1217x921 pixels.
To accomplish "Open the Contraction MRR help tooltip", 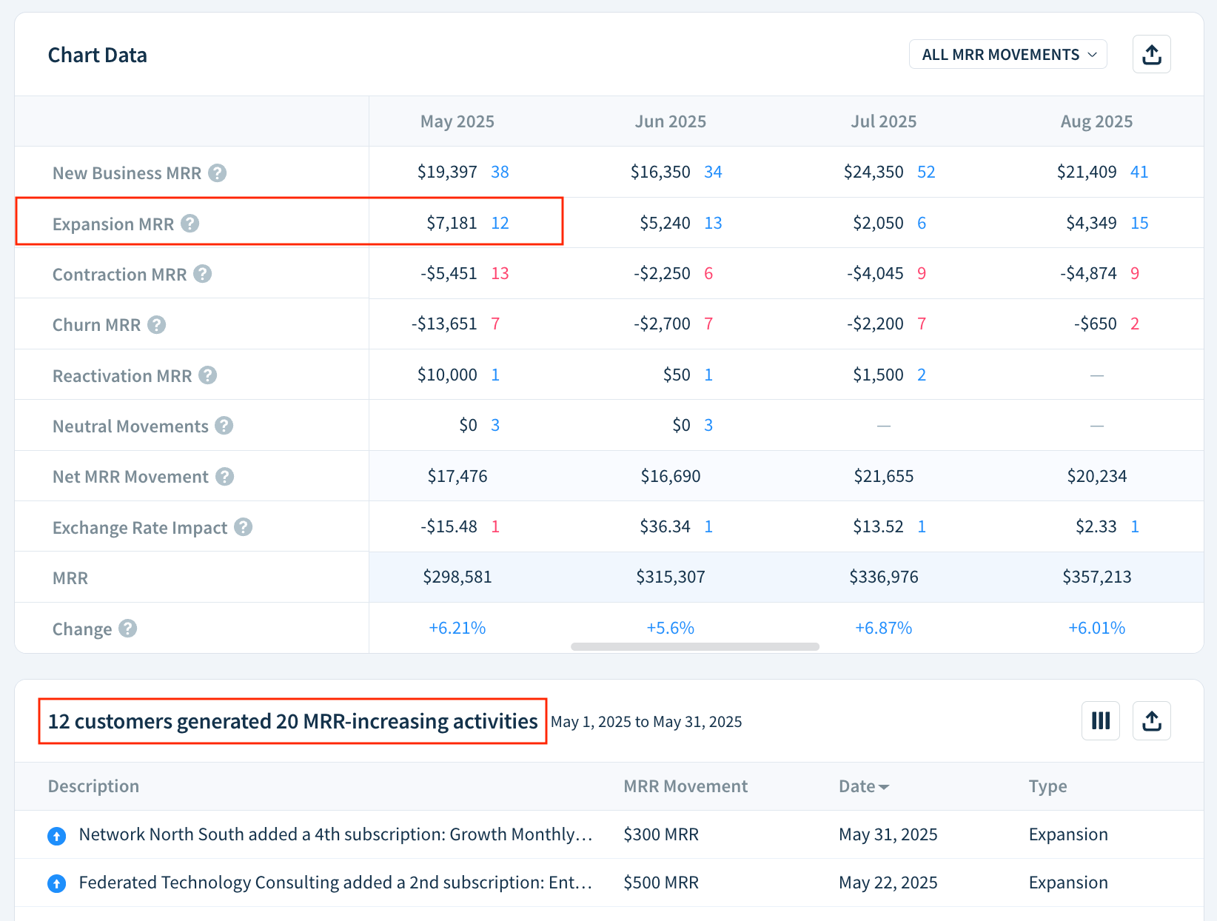I will pyautogui.click(x=201, y=274).
